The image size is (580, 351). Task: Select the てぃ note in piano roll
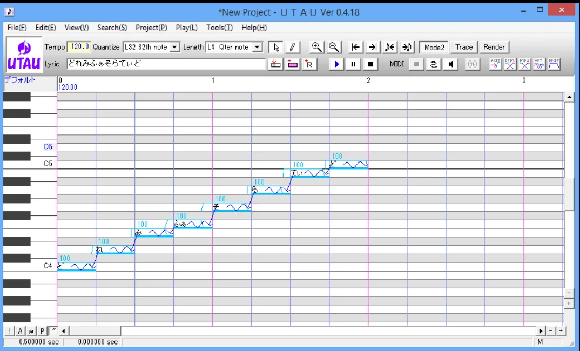pos(309,173)
